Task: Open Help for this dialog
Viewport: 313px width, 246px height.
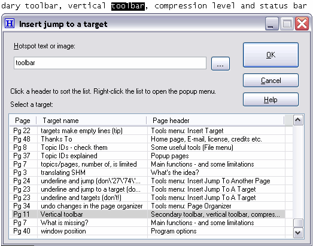Action: tap(271, 99)
